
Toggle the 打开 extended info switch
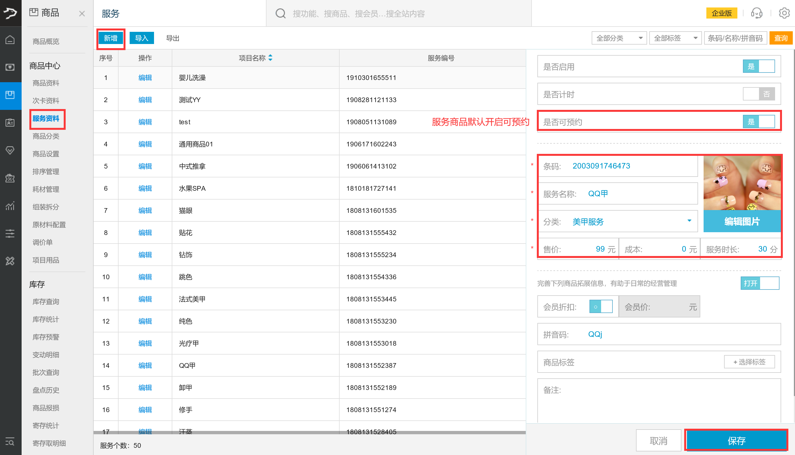[x=760, y=283]
